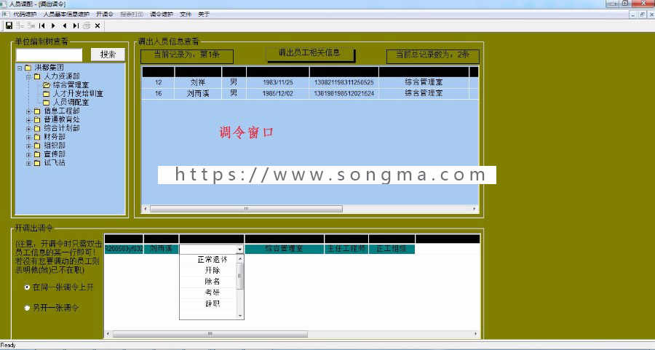This screenshot has width=655, height=350.
Task: Choose 辞职 in the dropdown list
Action: pyautogui.click(x=213, y=303)
